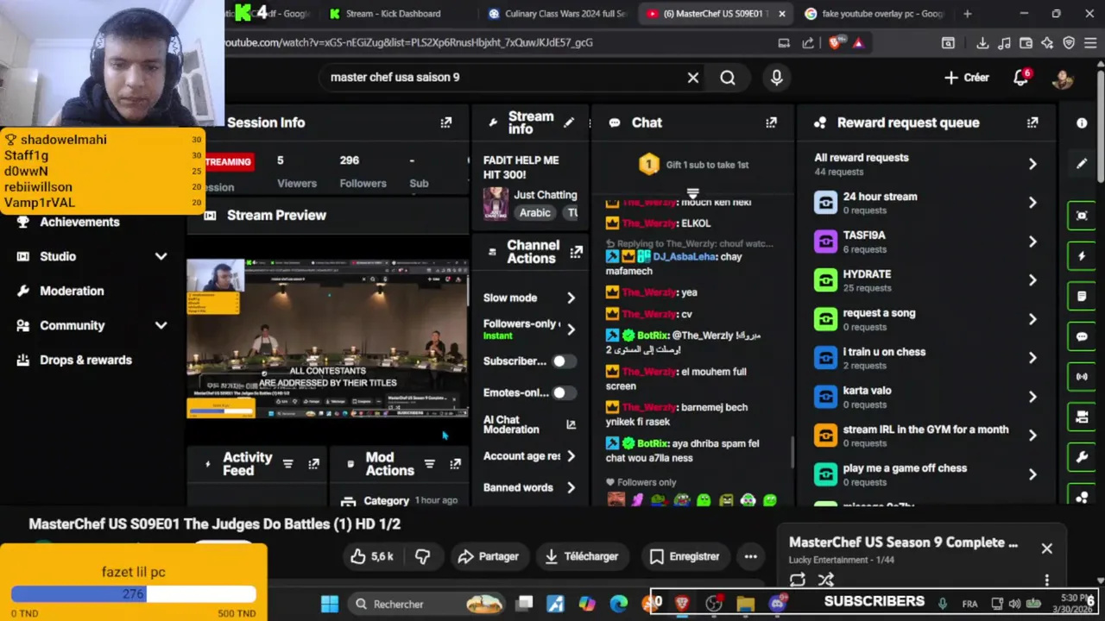The image size is (1105, 621).
Task: Open YouTube voice search microphone
Action: coord(777,78)
